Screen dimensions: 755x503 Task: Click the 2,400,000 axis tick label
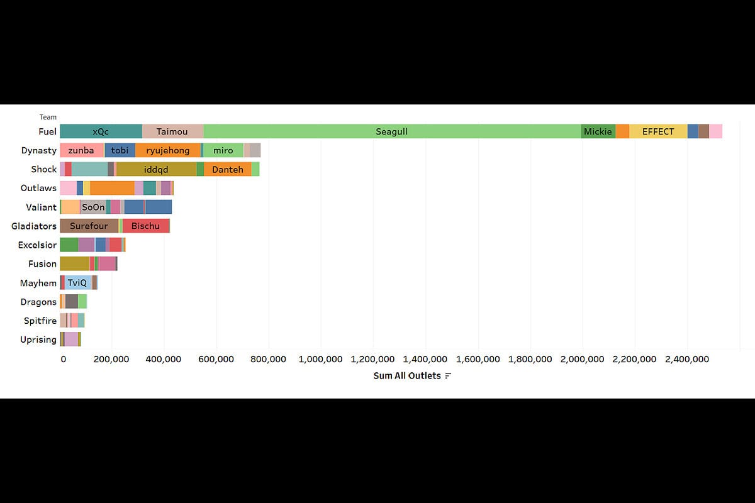click(687, 359)
